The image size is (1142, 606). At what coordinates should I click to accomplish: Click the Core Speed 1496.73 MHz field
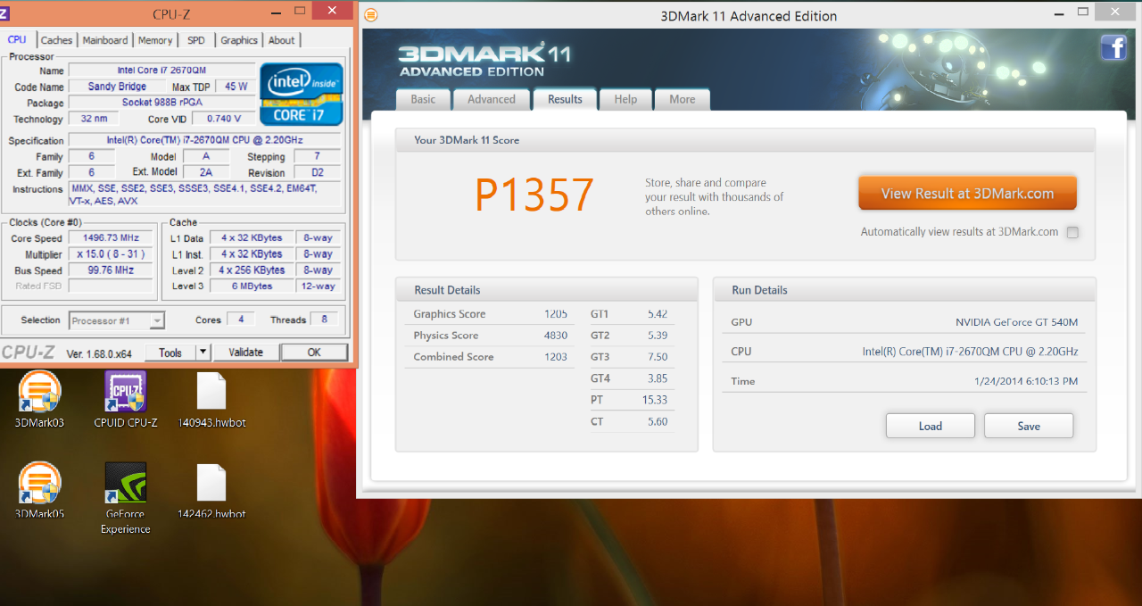[x=112, y=238]
